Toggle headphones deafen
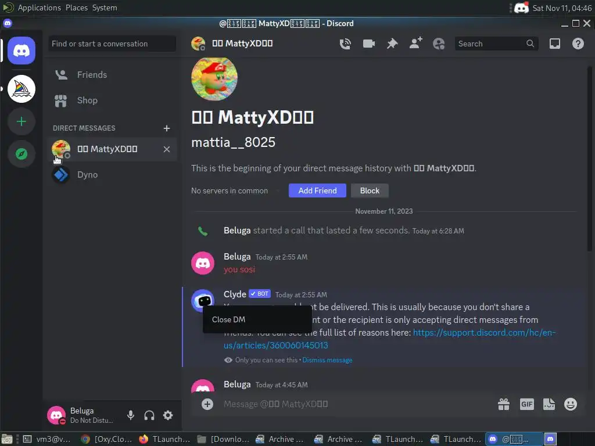Viewport: 595px width, 446px height. pos(149,415)
